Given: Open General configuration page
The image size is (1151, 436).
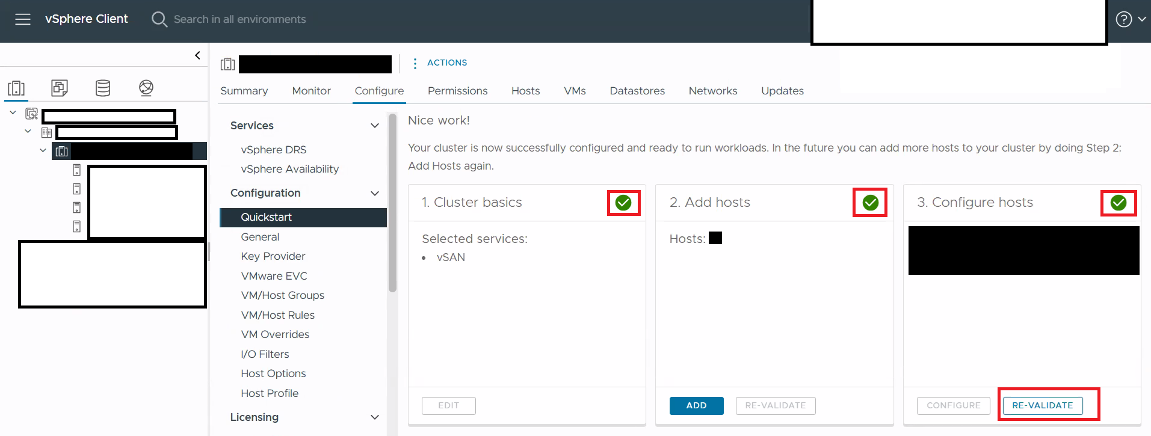Looking at the screenshot, I should [x=260, y=237].
